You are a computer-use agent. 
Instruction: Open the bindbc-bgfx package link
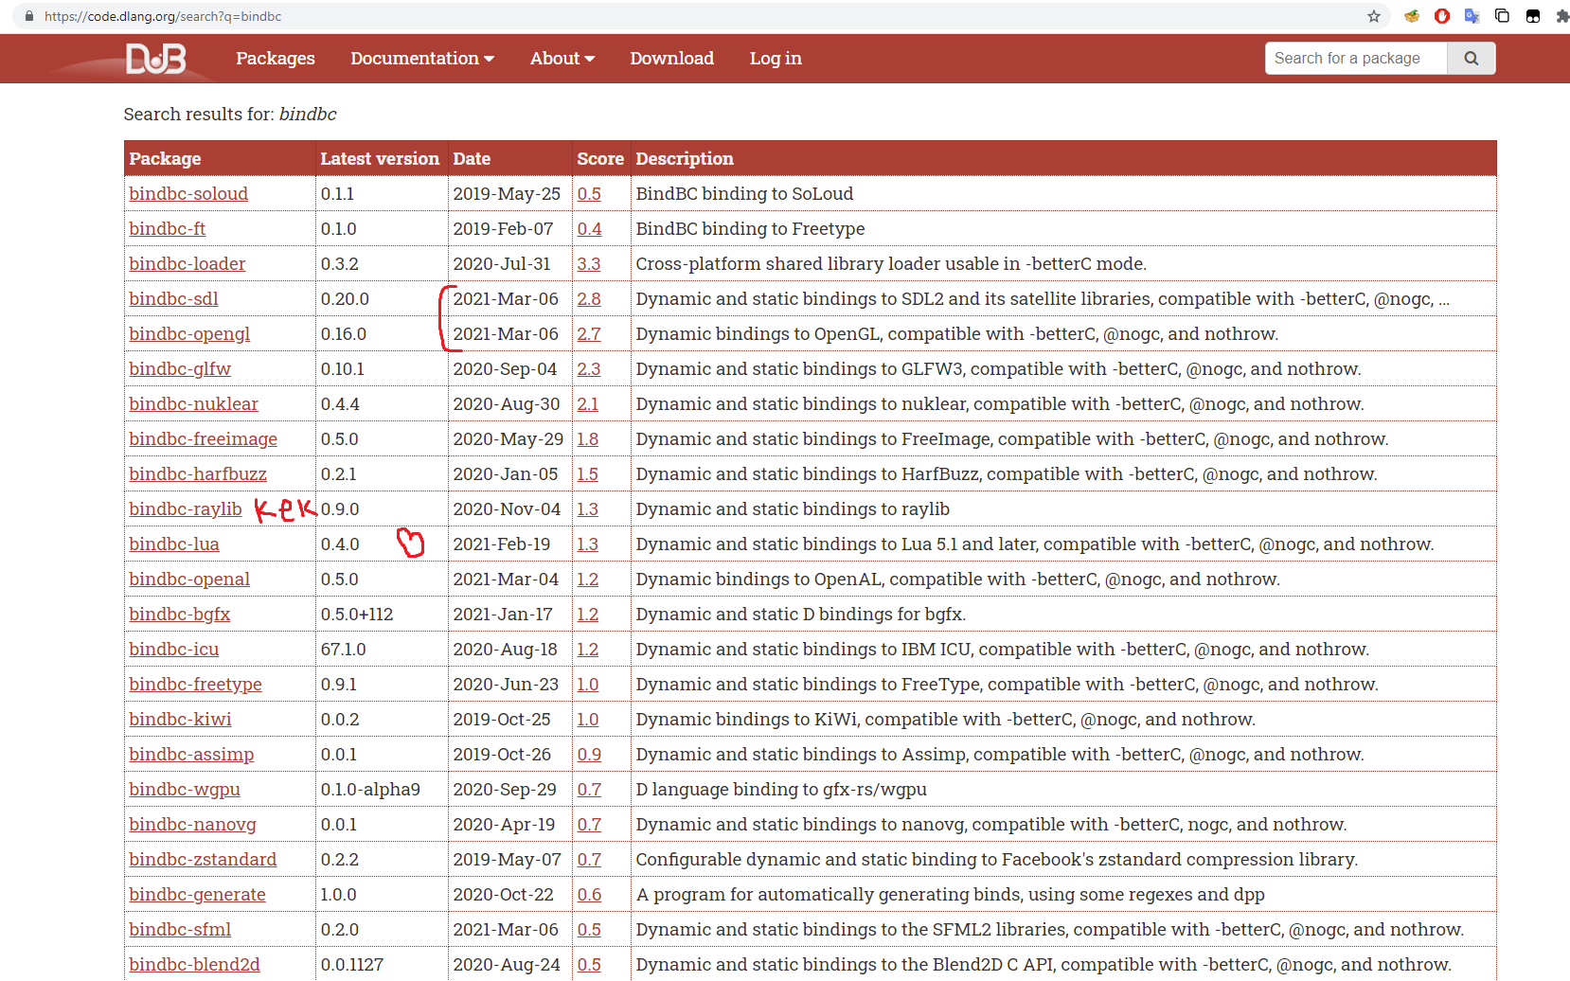(180, 615)
